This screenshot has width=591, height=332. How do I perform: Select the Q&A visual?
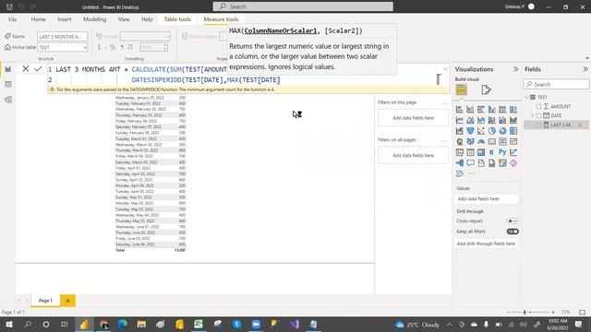470,163
